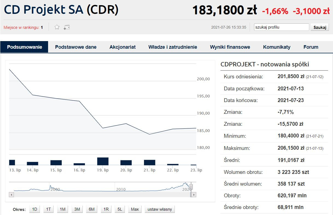
Task: Click the ustaw własny custom period button
Action: click(160, 209)
